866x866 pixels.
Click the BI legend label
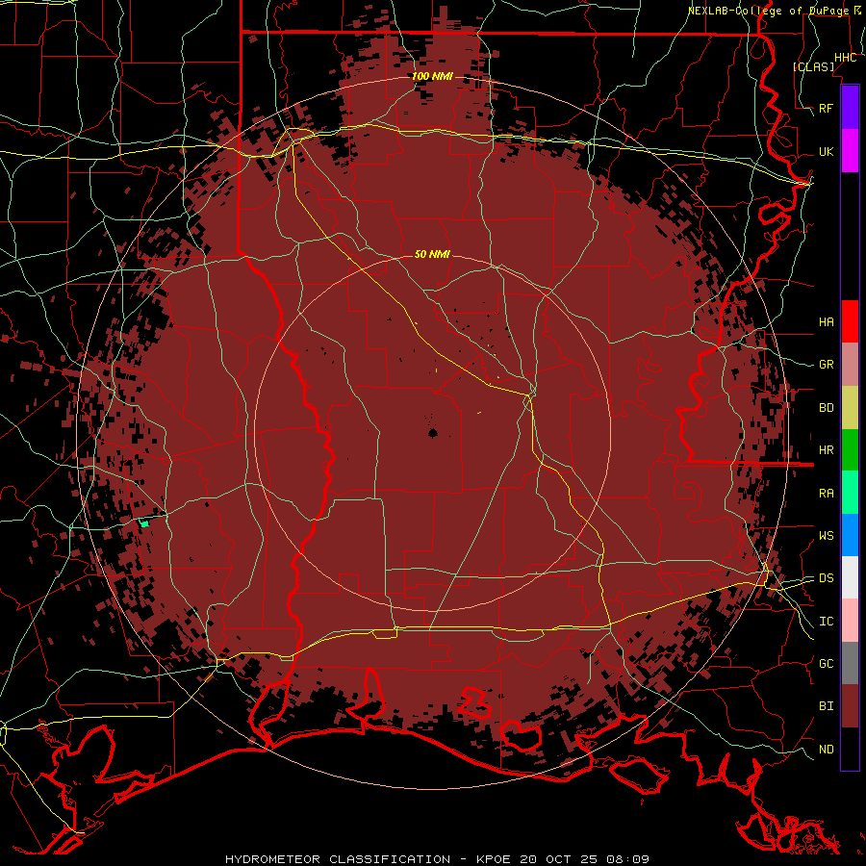[827, 706]
